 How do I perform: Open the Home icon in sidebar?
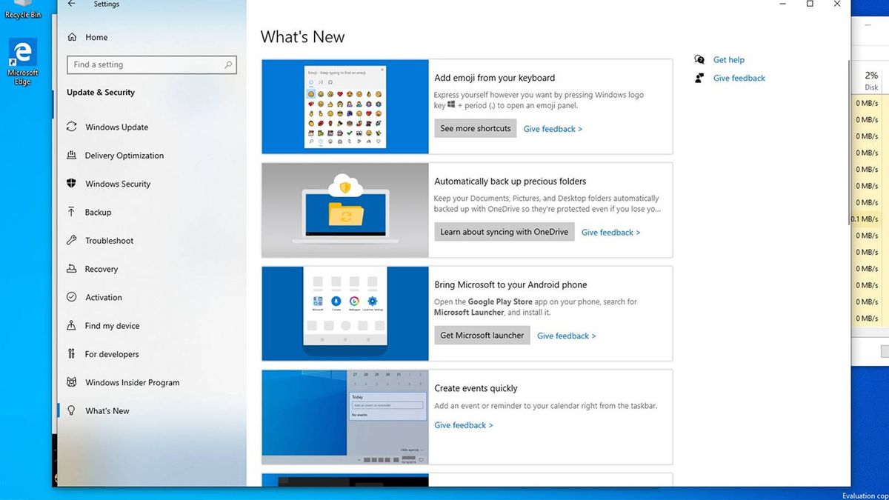pyautogui.click(x=72, y=37)
